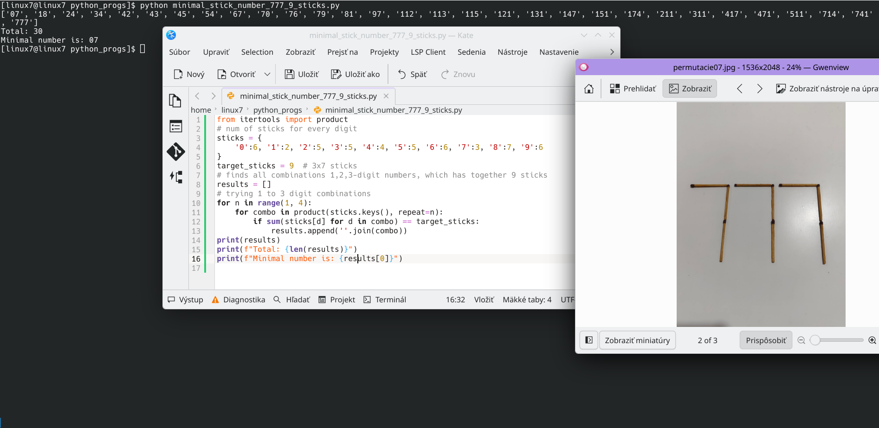Click the zoom out magnifier icon
879x428 pixels.
click(x=801, y=340)
